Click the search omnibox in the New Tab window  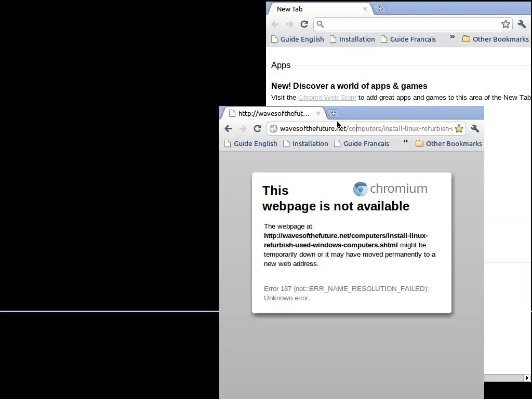click(412, 24)
